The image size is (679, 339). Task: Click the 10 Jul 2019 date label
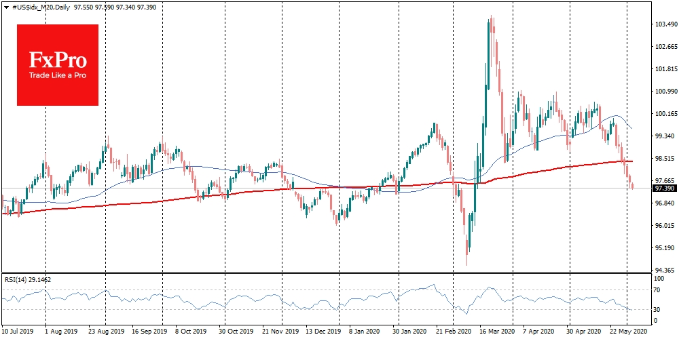click(18, 332)
